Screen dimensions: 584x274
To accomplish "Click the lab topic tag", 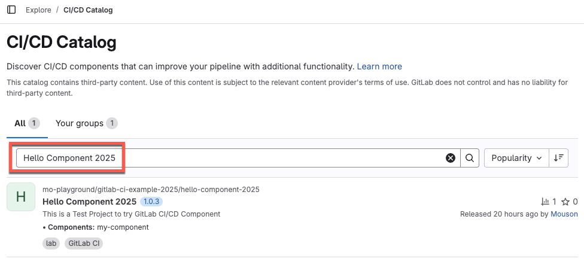I will (x=51, y=243).
